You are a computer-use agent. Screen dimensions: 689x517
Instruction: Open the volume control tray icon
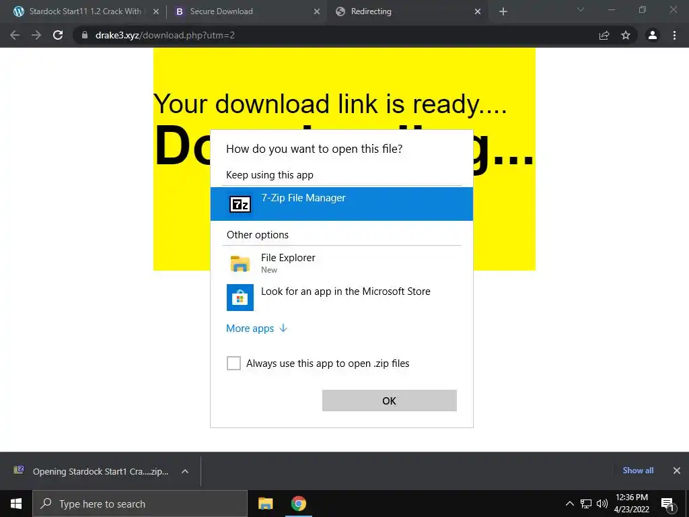602,504
